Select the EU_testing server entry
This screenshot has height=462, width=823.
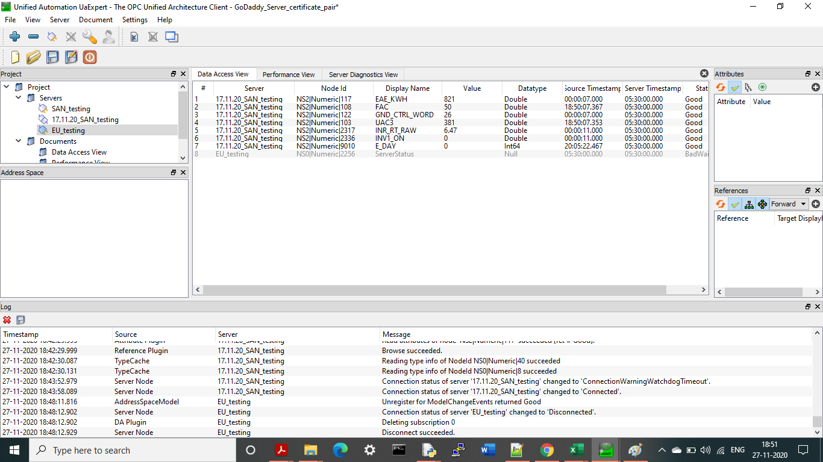coord(68,130)
